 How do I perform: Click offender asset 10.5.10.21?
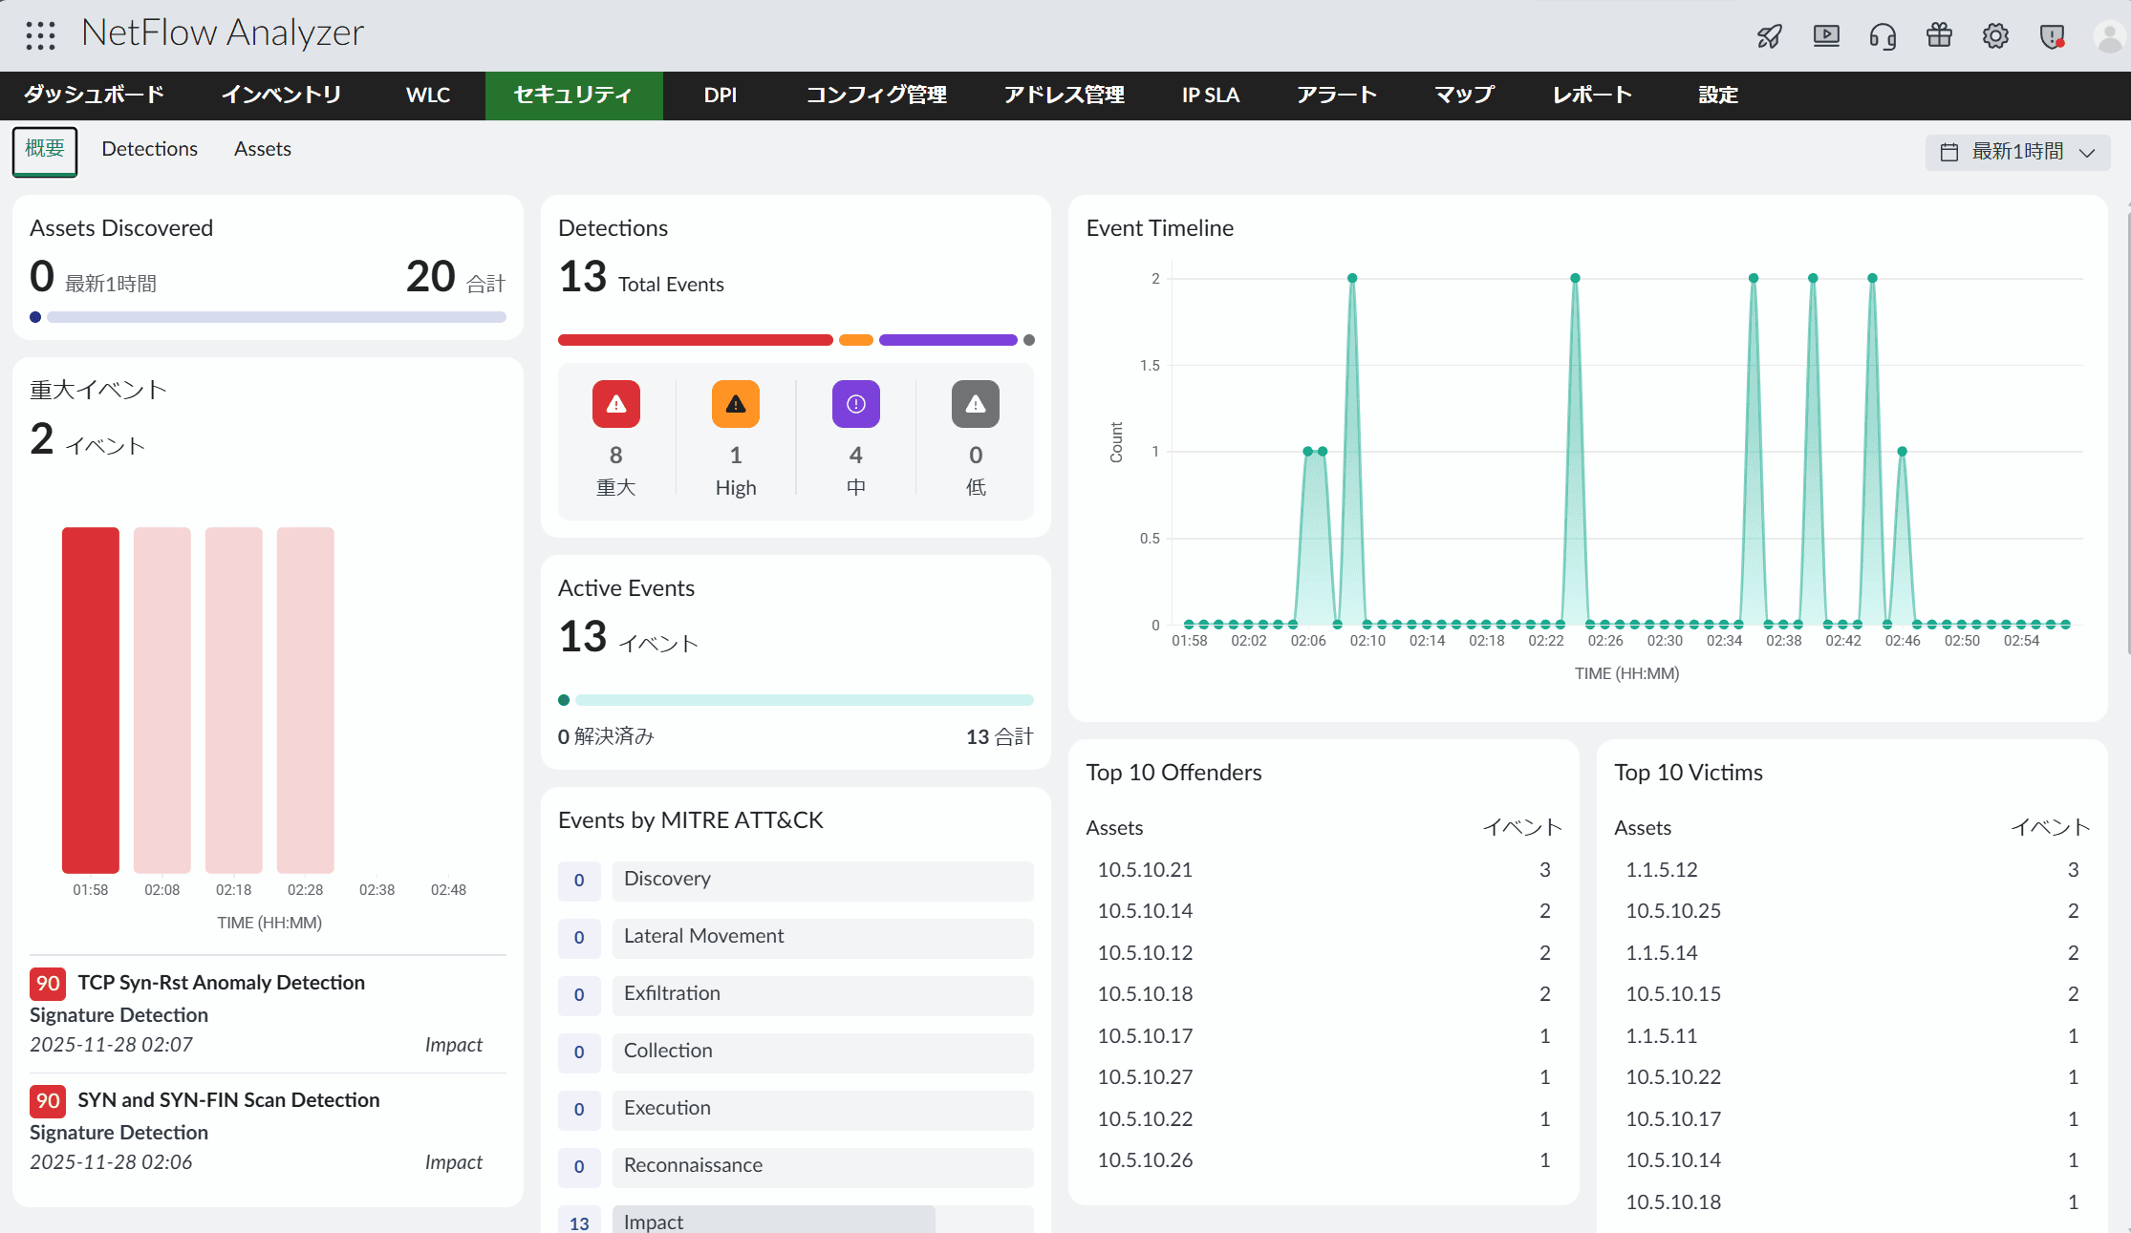coord(1145,870)
